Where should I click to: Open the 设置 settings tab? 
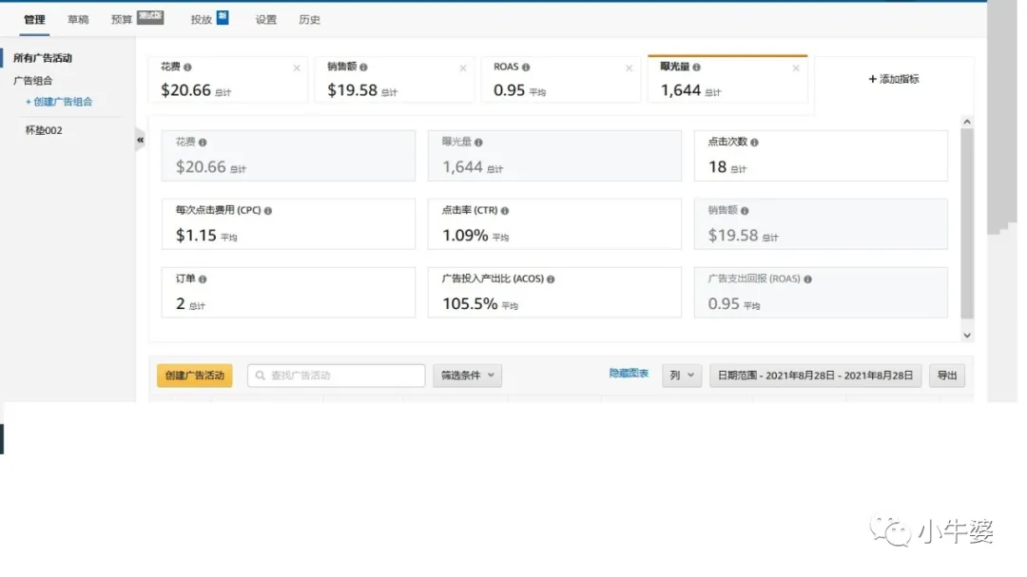[265, 18]
